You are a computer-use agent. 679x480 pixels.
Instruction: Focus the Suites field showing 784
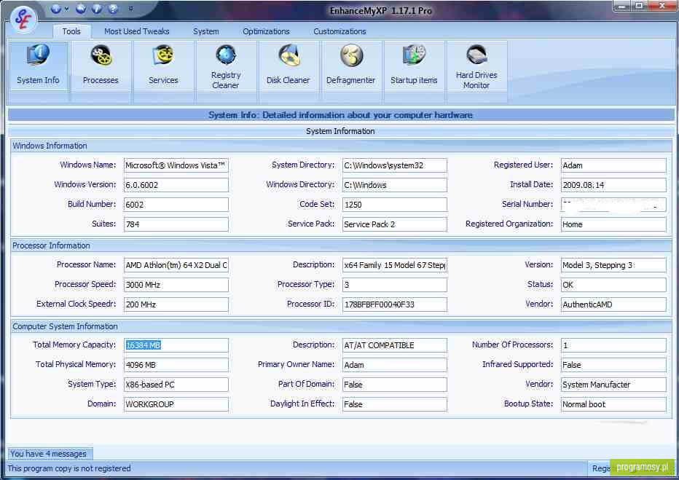(176, 224)
